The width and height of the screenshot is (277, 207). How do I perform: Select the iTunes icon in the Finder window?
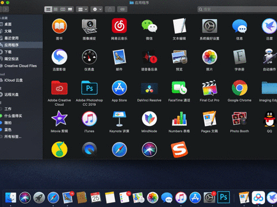pyautogui.click(x=89, y=118)
